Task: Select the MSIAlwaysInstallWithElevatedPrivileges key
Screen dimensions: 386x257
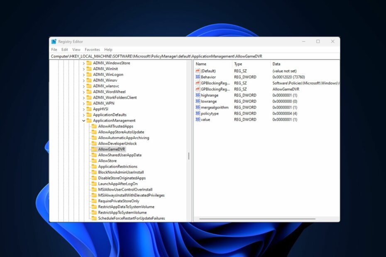Action: pos(131,195)
